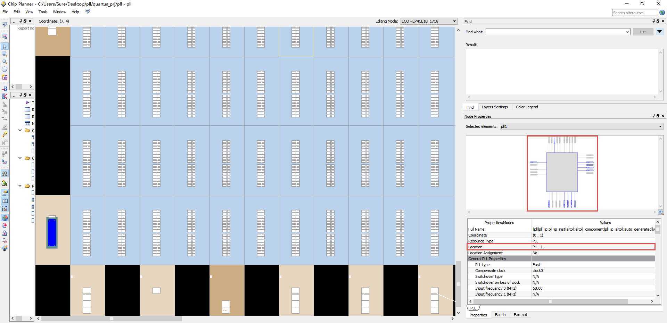
Task: Expand the Find what combo box list
Action: point(627,32)
